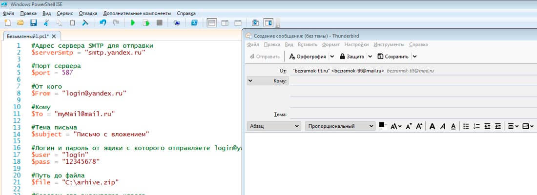
Task: Click the Open folder icon in ISE toolbar
Action: (21, 23)
